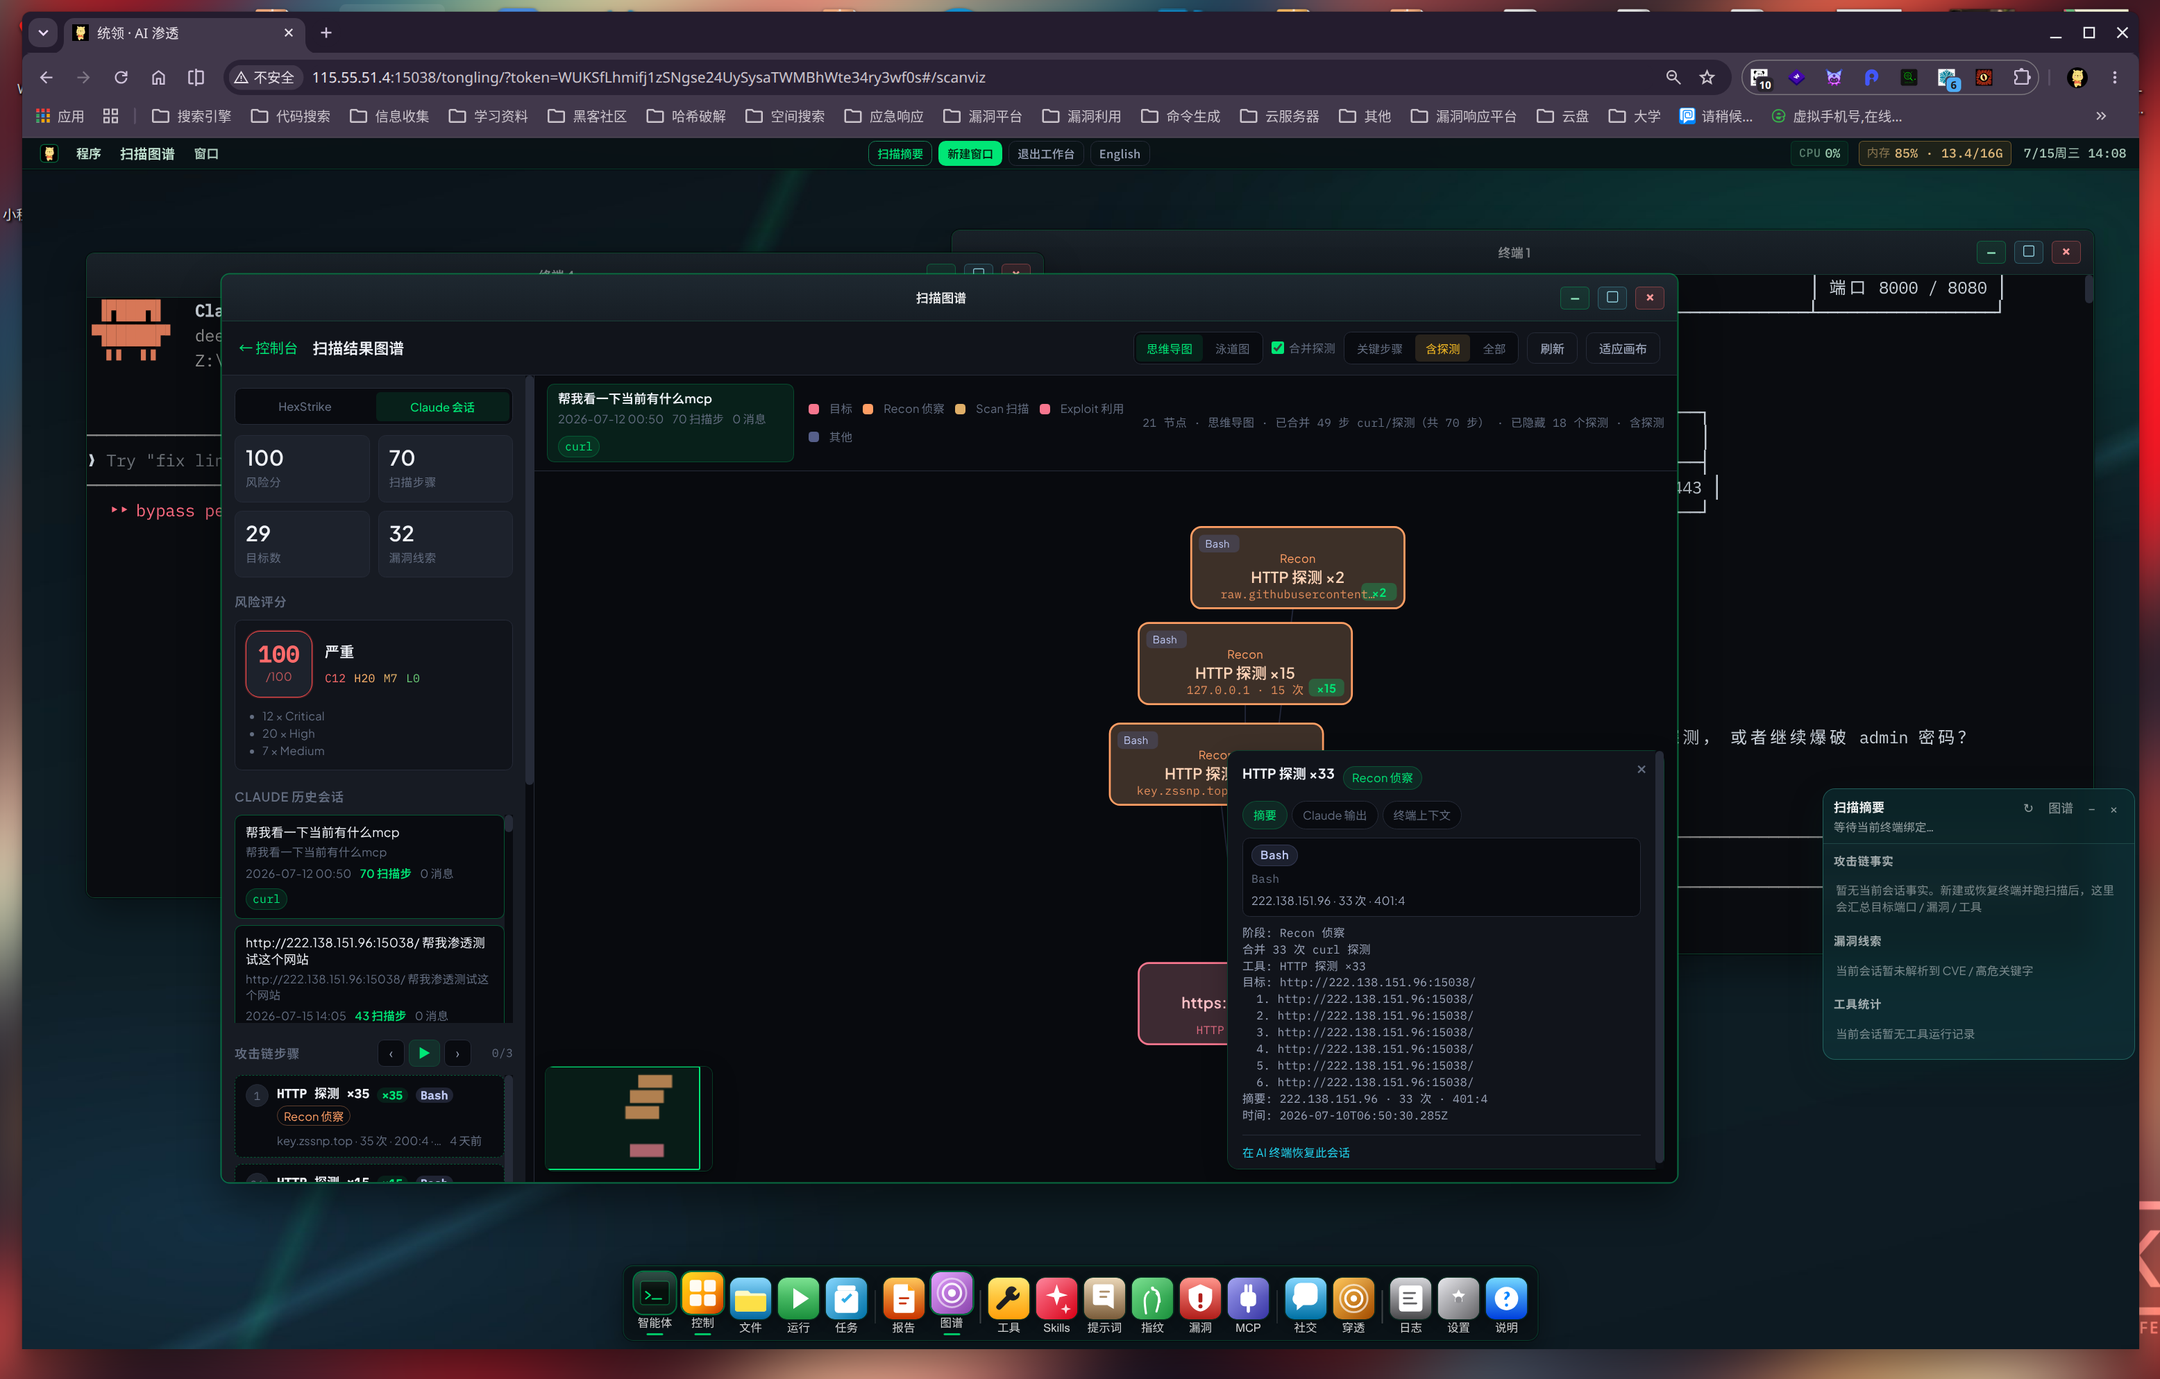Click the 扫描摘要 top bar button
The width and height of the screenshot is (2160, 1379).
900,153
